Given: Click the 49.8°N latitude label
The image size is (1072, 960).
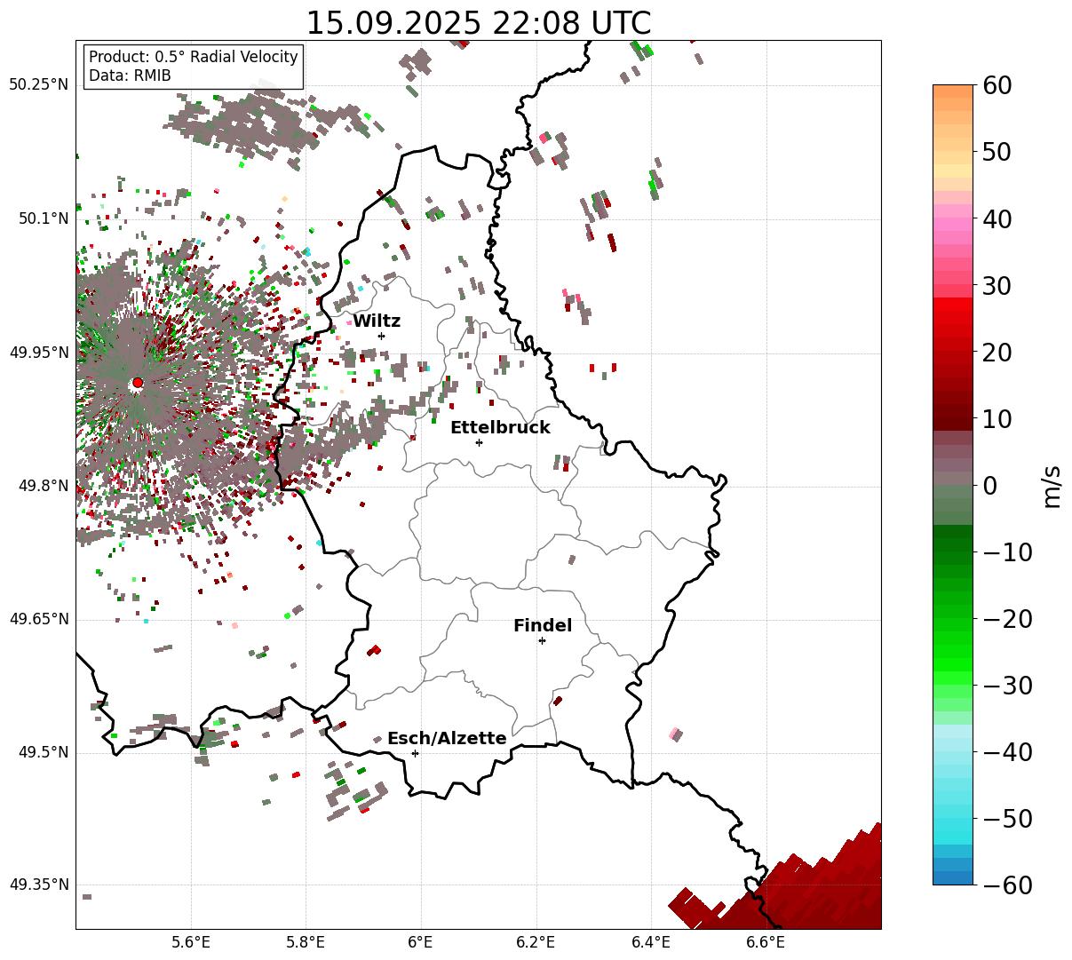Looking at the screenshot, I should click(43, 486).
